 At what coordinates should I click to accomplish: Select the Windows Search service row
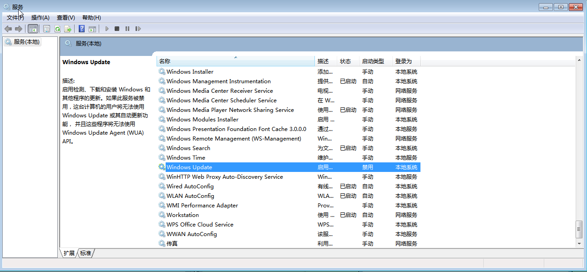188,148
